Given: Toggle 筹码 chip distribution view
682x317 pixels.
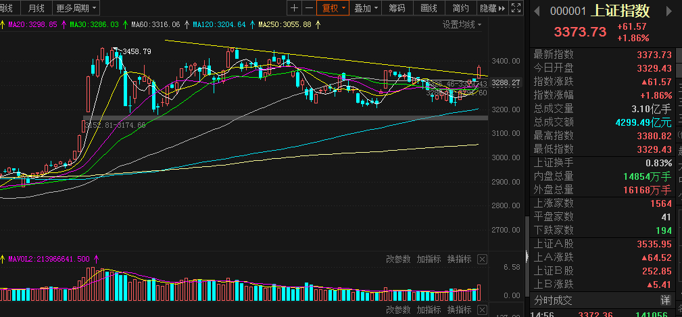Looking at the screenshot, I should pos(397,8).
